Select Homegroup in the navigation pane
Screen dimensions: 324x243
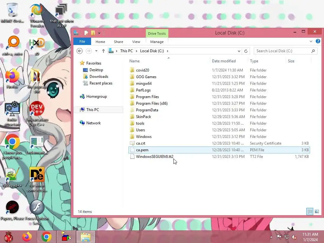(97, 97)
